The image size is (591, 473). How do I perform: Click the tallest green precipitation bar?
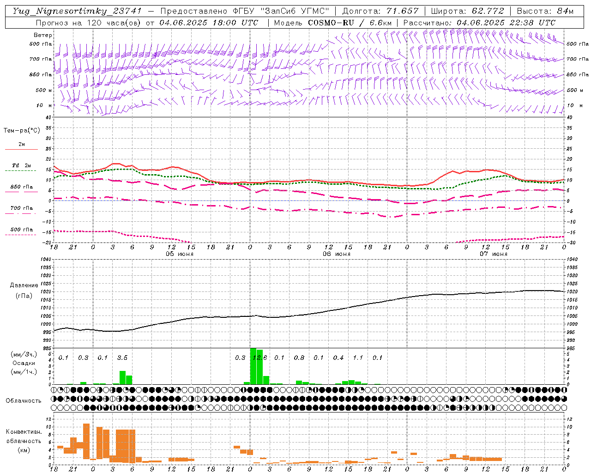point(253,366)
